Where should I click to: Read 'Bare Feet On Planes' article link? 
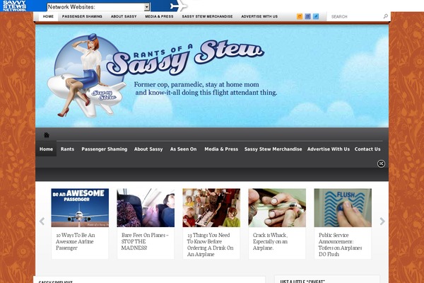point(144,241)
